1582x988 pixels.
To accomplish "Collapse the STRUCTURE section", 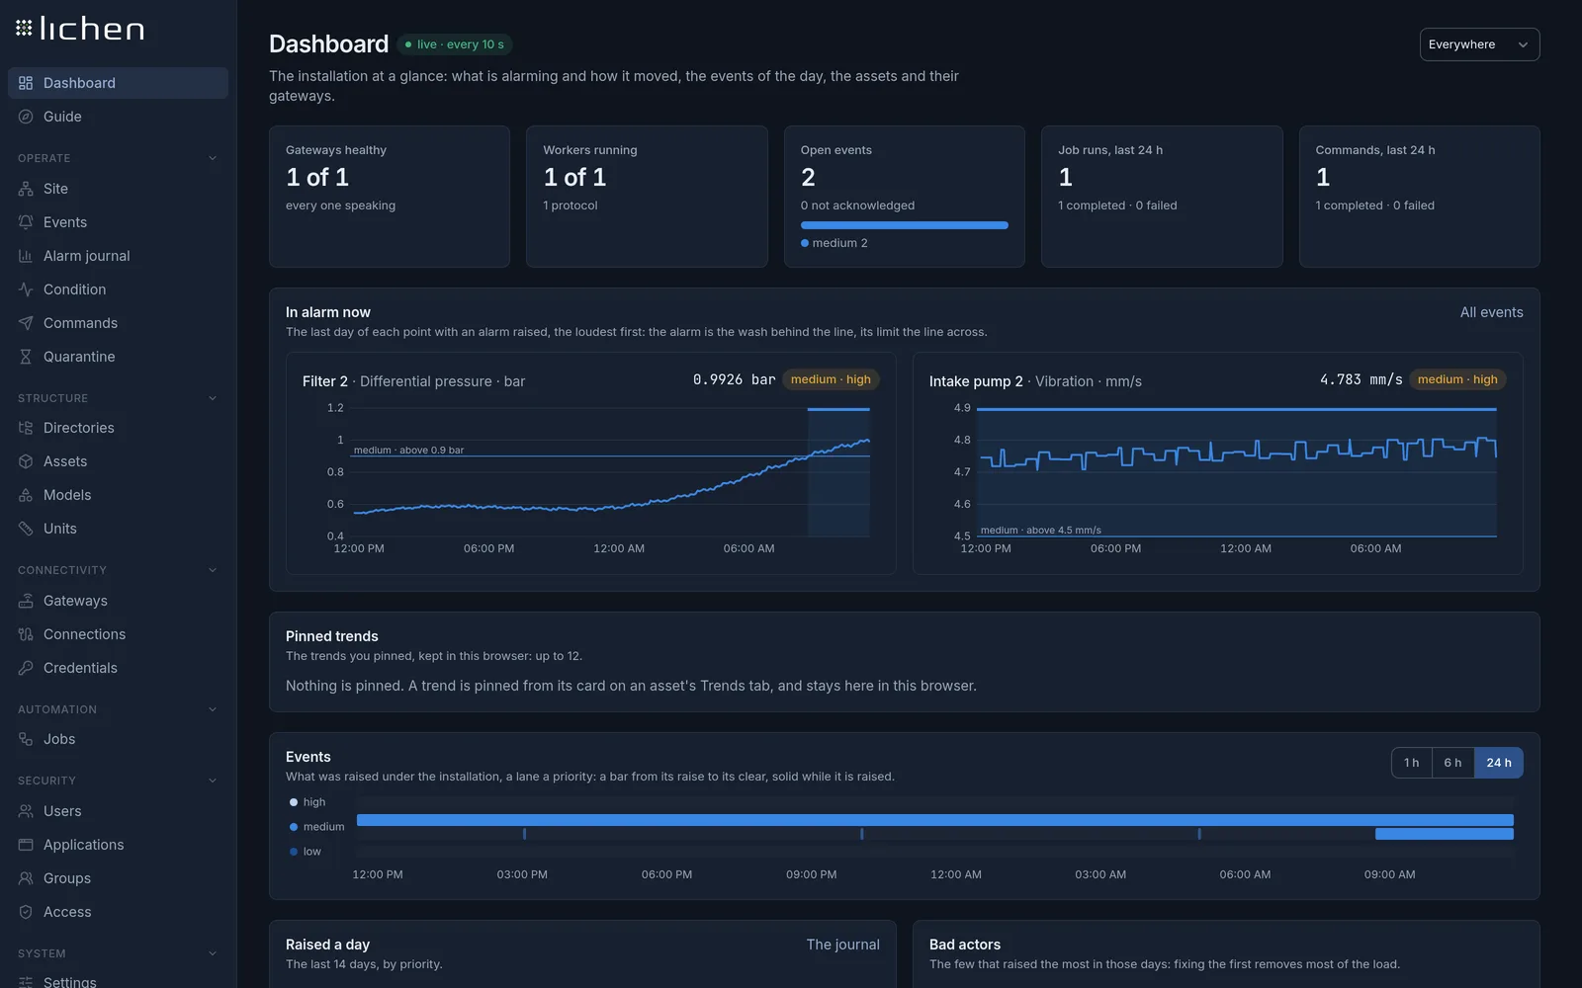I will [213, 398].
